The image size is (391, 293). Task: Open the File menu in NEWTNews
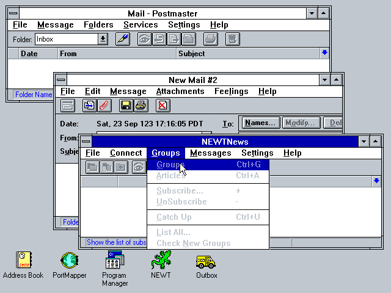pyautogui.click(x=92, y=153)
